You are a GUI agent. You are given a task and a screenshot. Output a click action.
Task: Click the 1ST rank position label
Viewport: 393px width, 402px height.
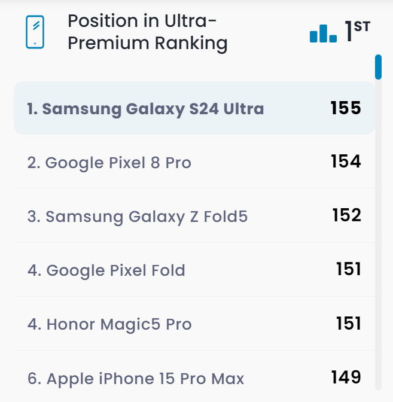point(358,31)
